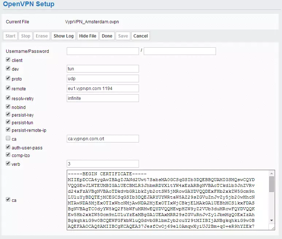Disable the proto checkbox
The height and width of the screenshot is (239, 282).
click(8, 79)
